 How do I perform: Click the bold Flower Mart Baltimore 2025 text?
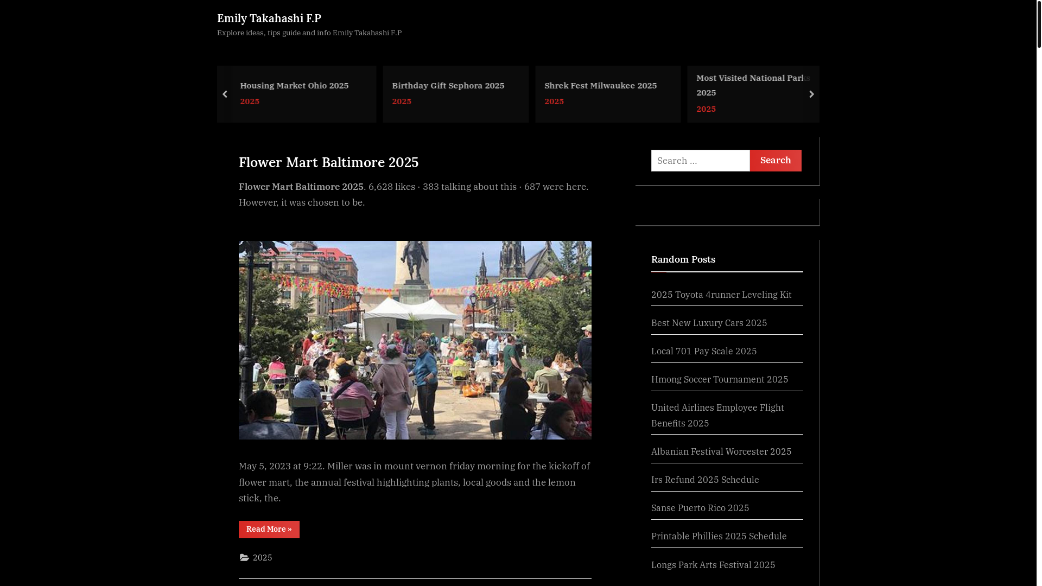point(301,187)
